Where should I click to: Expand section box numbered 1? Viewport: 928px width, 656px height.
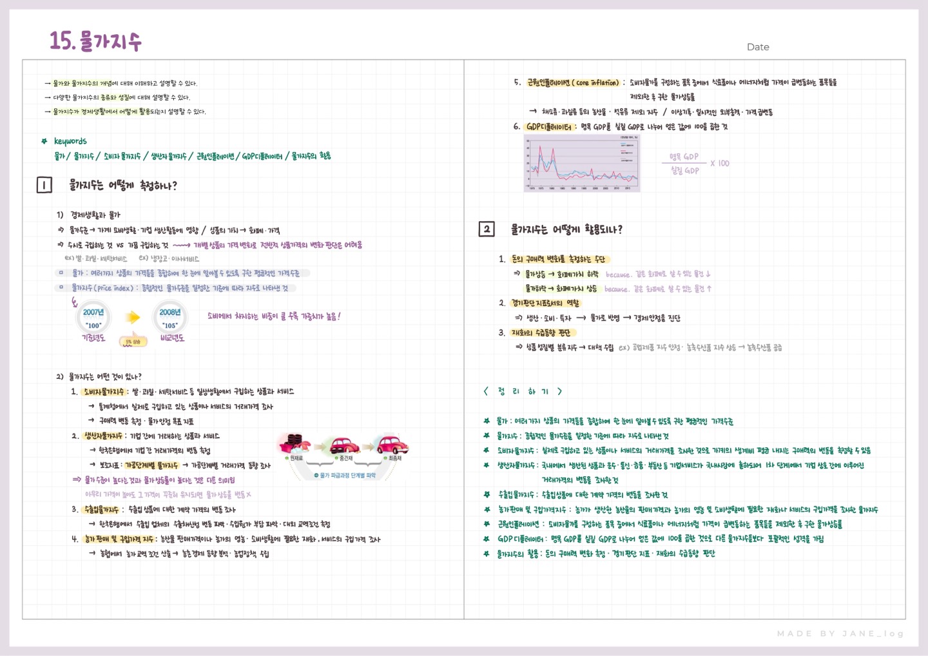44,184
